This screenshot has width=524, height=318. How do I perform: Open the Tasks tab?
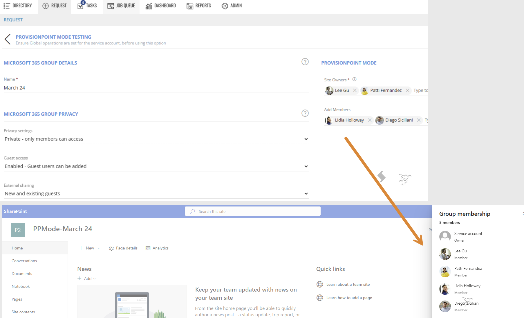pyautogui.click(x=87, y=6)
